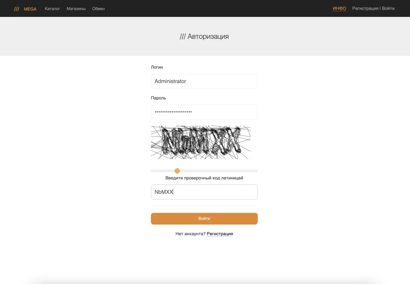Viewport: 410px width, 284px height.
Task: Focus the verification code field with NbMXX
Action: (204, 192)
